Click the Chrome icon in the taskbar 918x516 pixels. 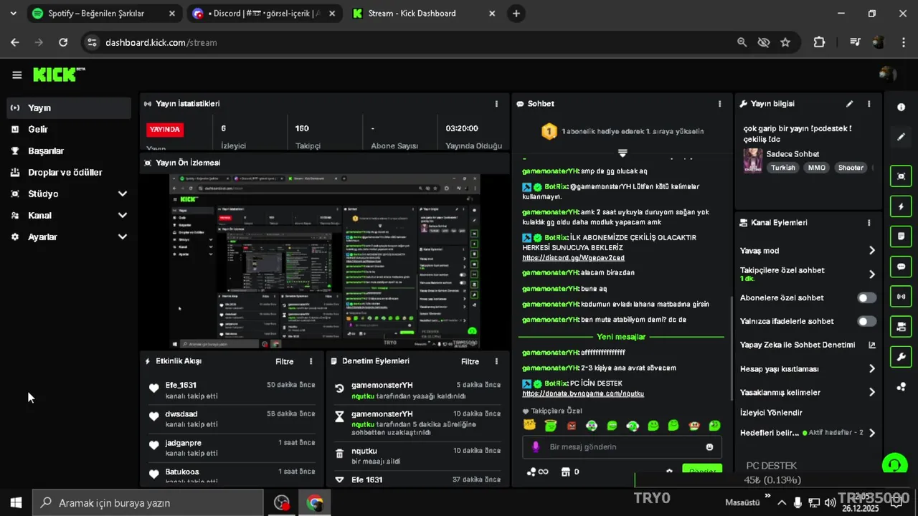click(314, 503)
